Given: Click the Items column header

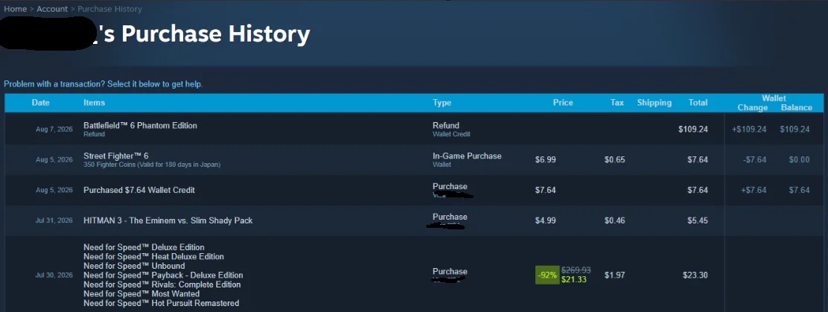Looking at the screenshot, I should pos(94,103).
